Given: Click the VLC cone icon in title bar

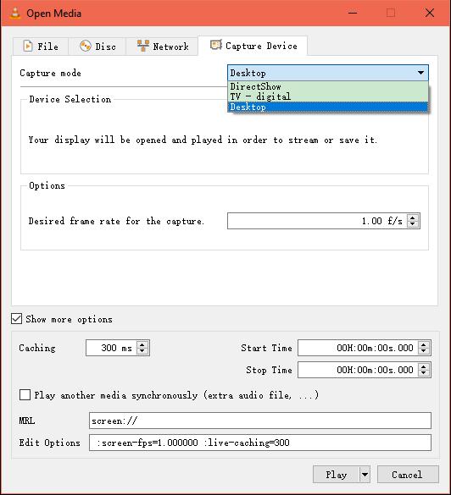Looking at the screenshot, I should click(x=14, y=14).
